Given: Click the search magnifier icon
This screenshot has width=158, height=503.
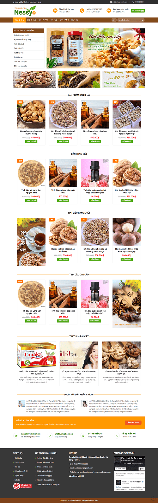Looking at the screenshot, I should 143,20.
